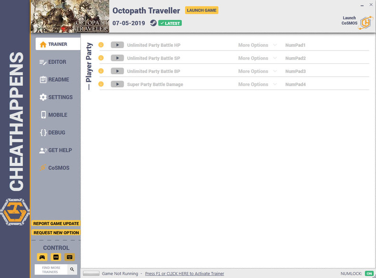Expand More Options for Battle HP
The image size is (376, 278).
tap(257, 45)
